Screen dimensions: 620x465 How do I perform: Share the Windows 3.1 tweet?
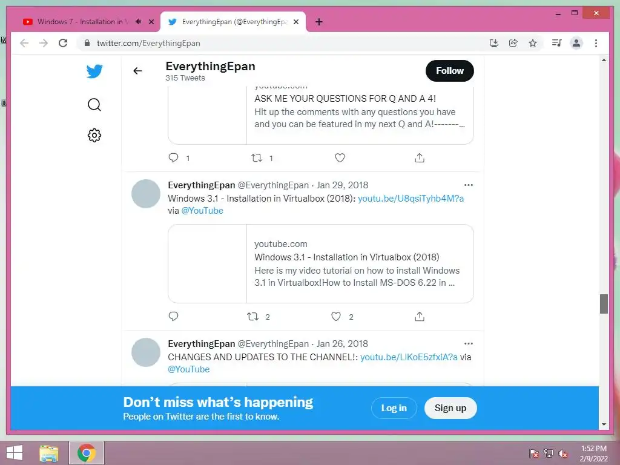click(420, 316)
